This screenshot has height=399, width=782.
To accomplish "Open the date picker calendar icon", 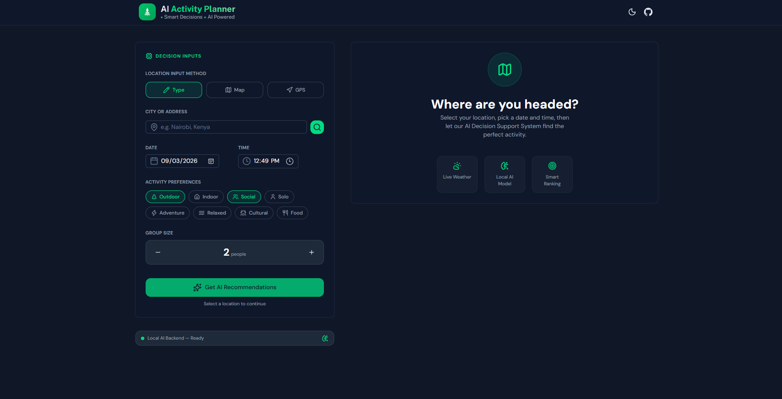I will pos(211,161).
